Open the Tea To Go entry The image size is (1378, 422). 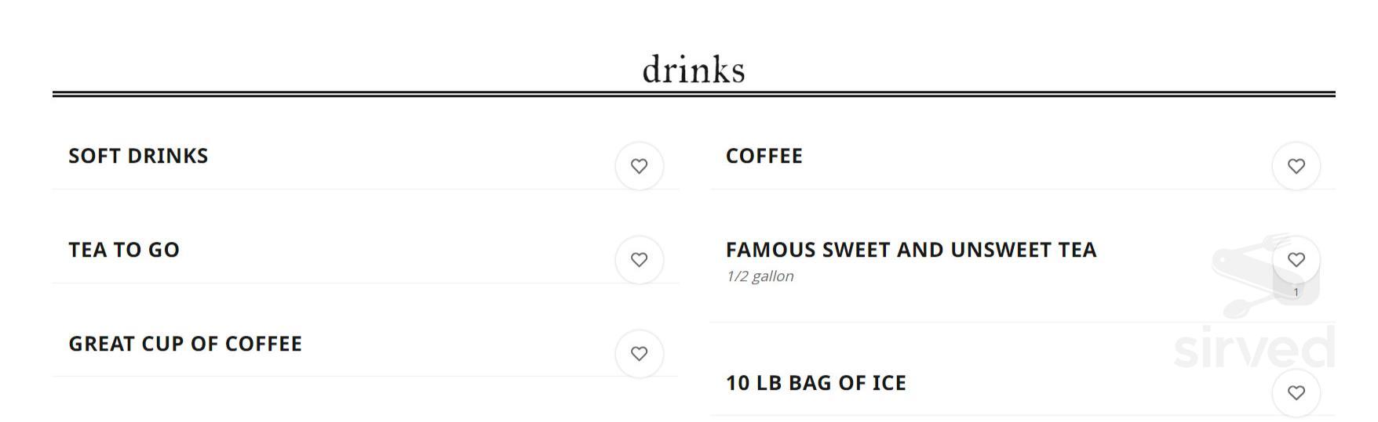[124, 250]
